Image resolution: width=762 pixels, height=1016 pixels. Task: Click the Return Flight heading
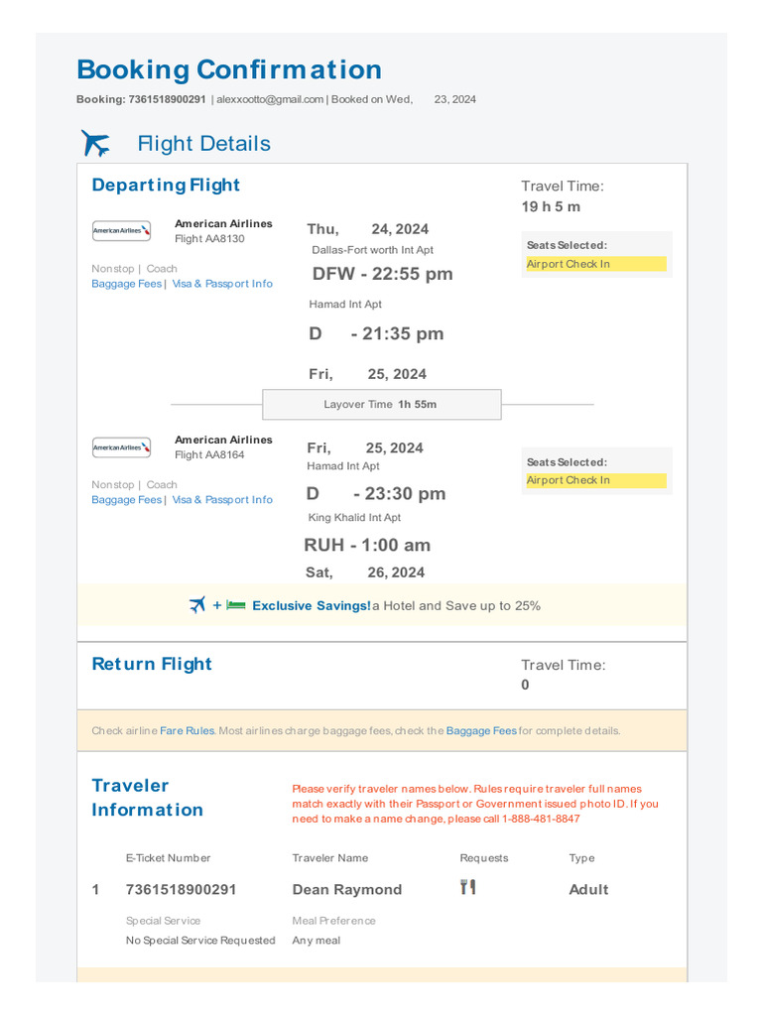(152, 664)
